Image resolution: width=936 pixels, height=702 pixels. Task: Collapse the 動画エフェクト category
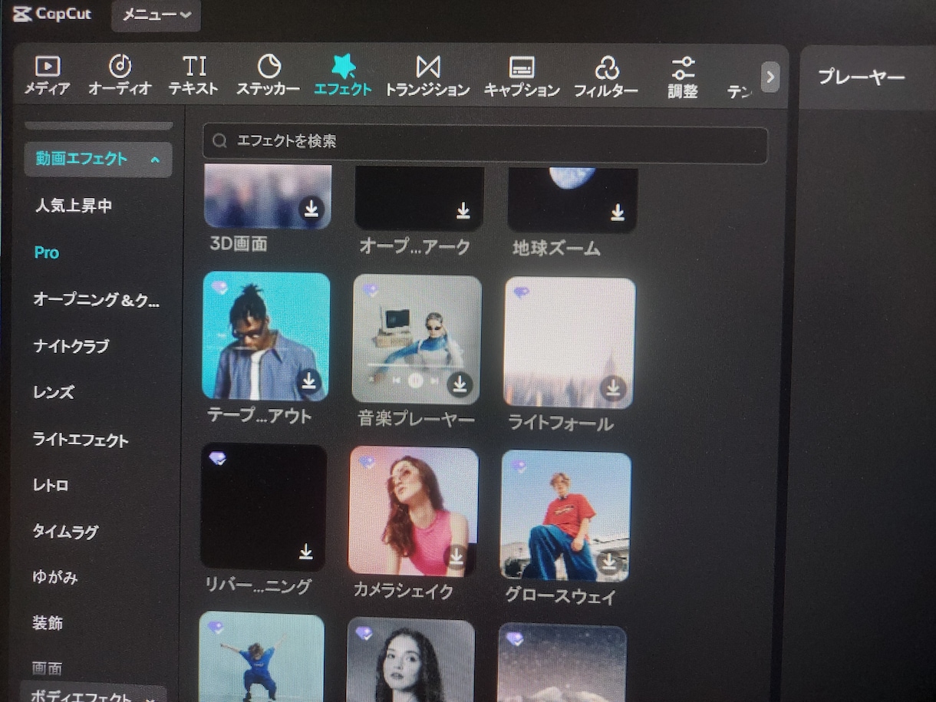(98, 159)
